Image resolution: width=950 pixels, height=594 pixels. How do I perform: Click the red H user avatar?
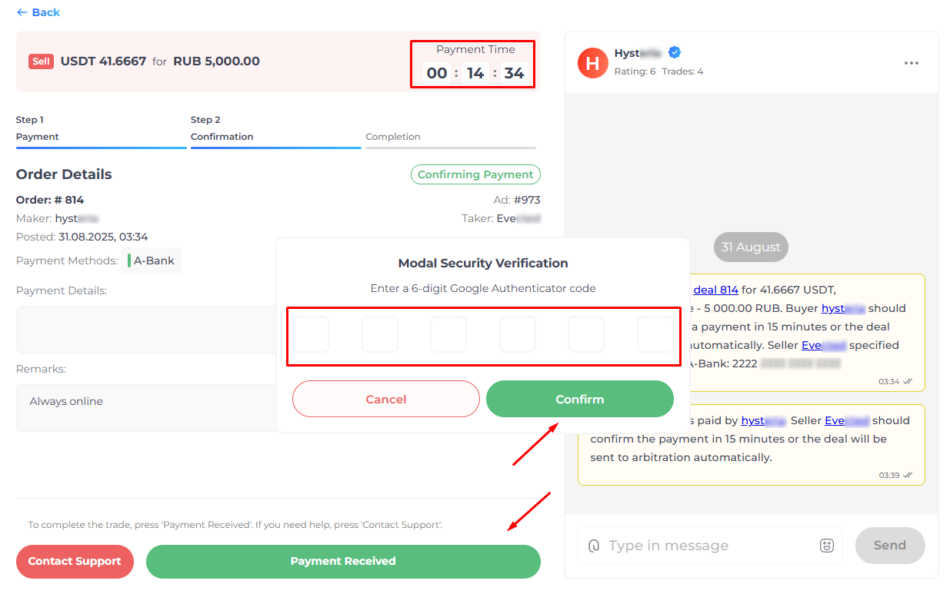pyautogui.click(x=592, y=63)
